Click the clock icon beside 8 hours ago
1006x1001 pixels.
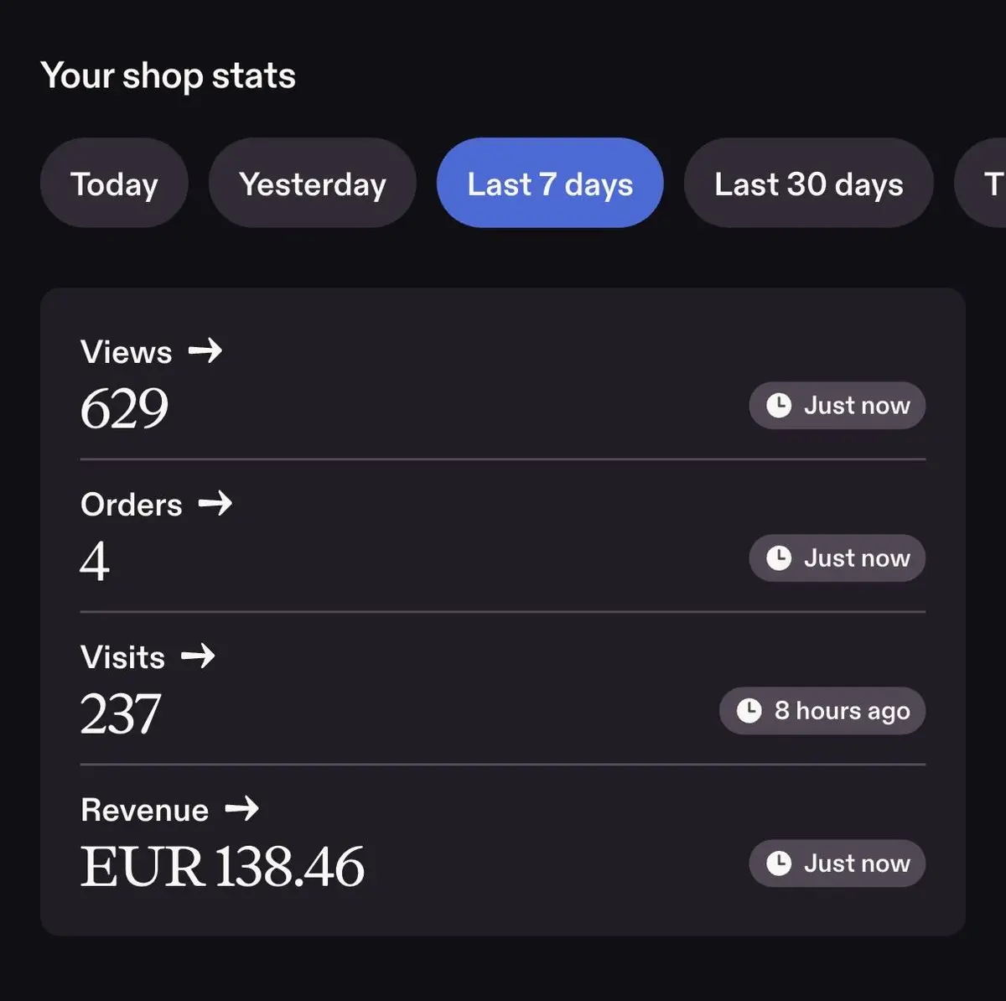click(x=749, y=711)
